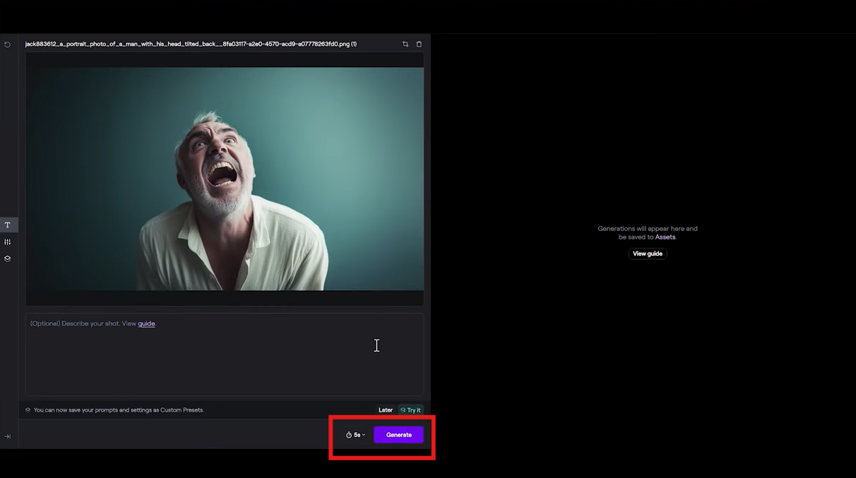
Task: Open the guide link in the prompt box
Action: pyautogui.click(x=146, y=323)
